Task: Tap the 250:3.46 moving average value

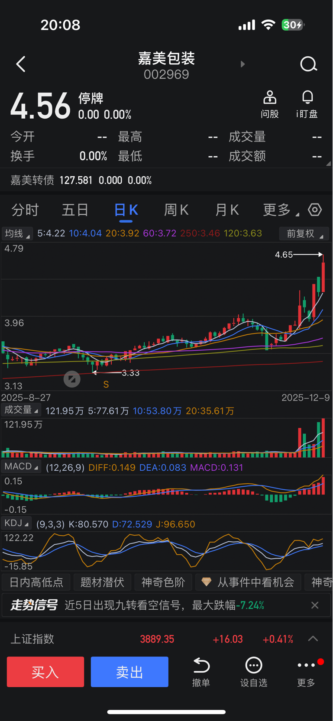Action: pos(200,233)
